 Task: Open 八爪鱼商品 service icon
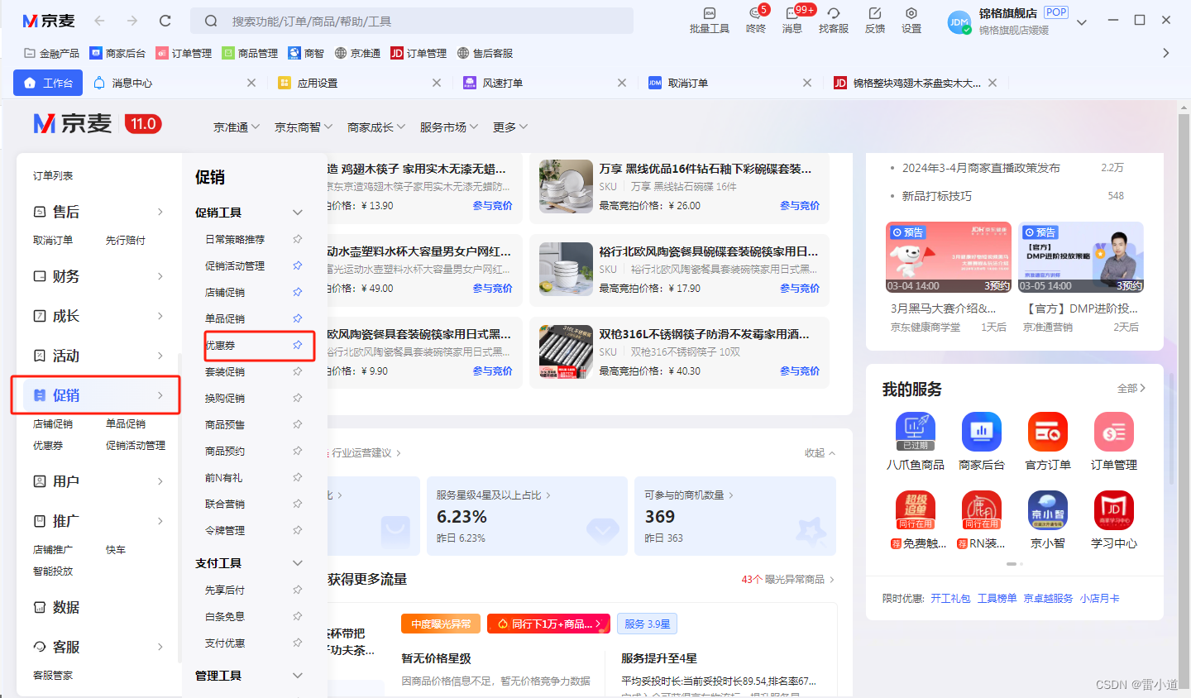915,431
